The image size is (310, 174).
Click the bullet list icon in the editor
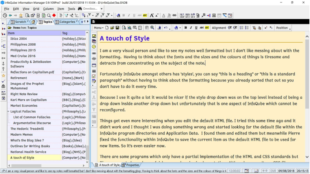click(x=247, y=28)
